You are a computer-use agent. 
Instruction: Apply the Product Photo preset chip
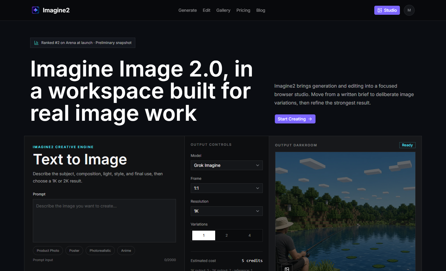click(x=48, y=251)
